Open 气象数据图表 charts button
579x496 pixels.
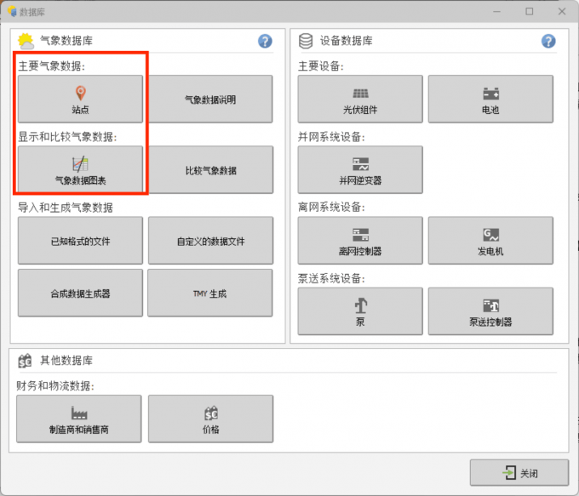coord(80,169)
